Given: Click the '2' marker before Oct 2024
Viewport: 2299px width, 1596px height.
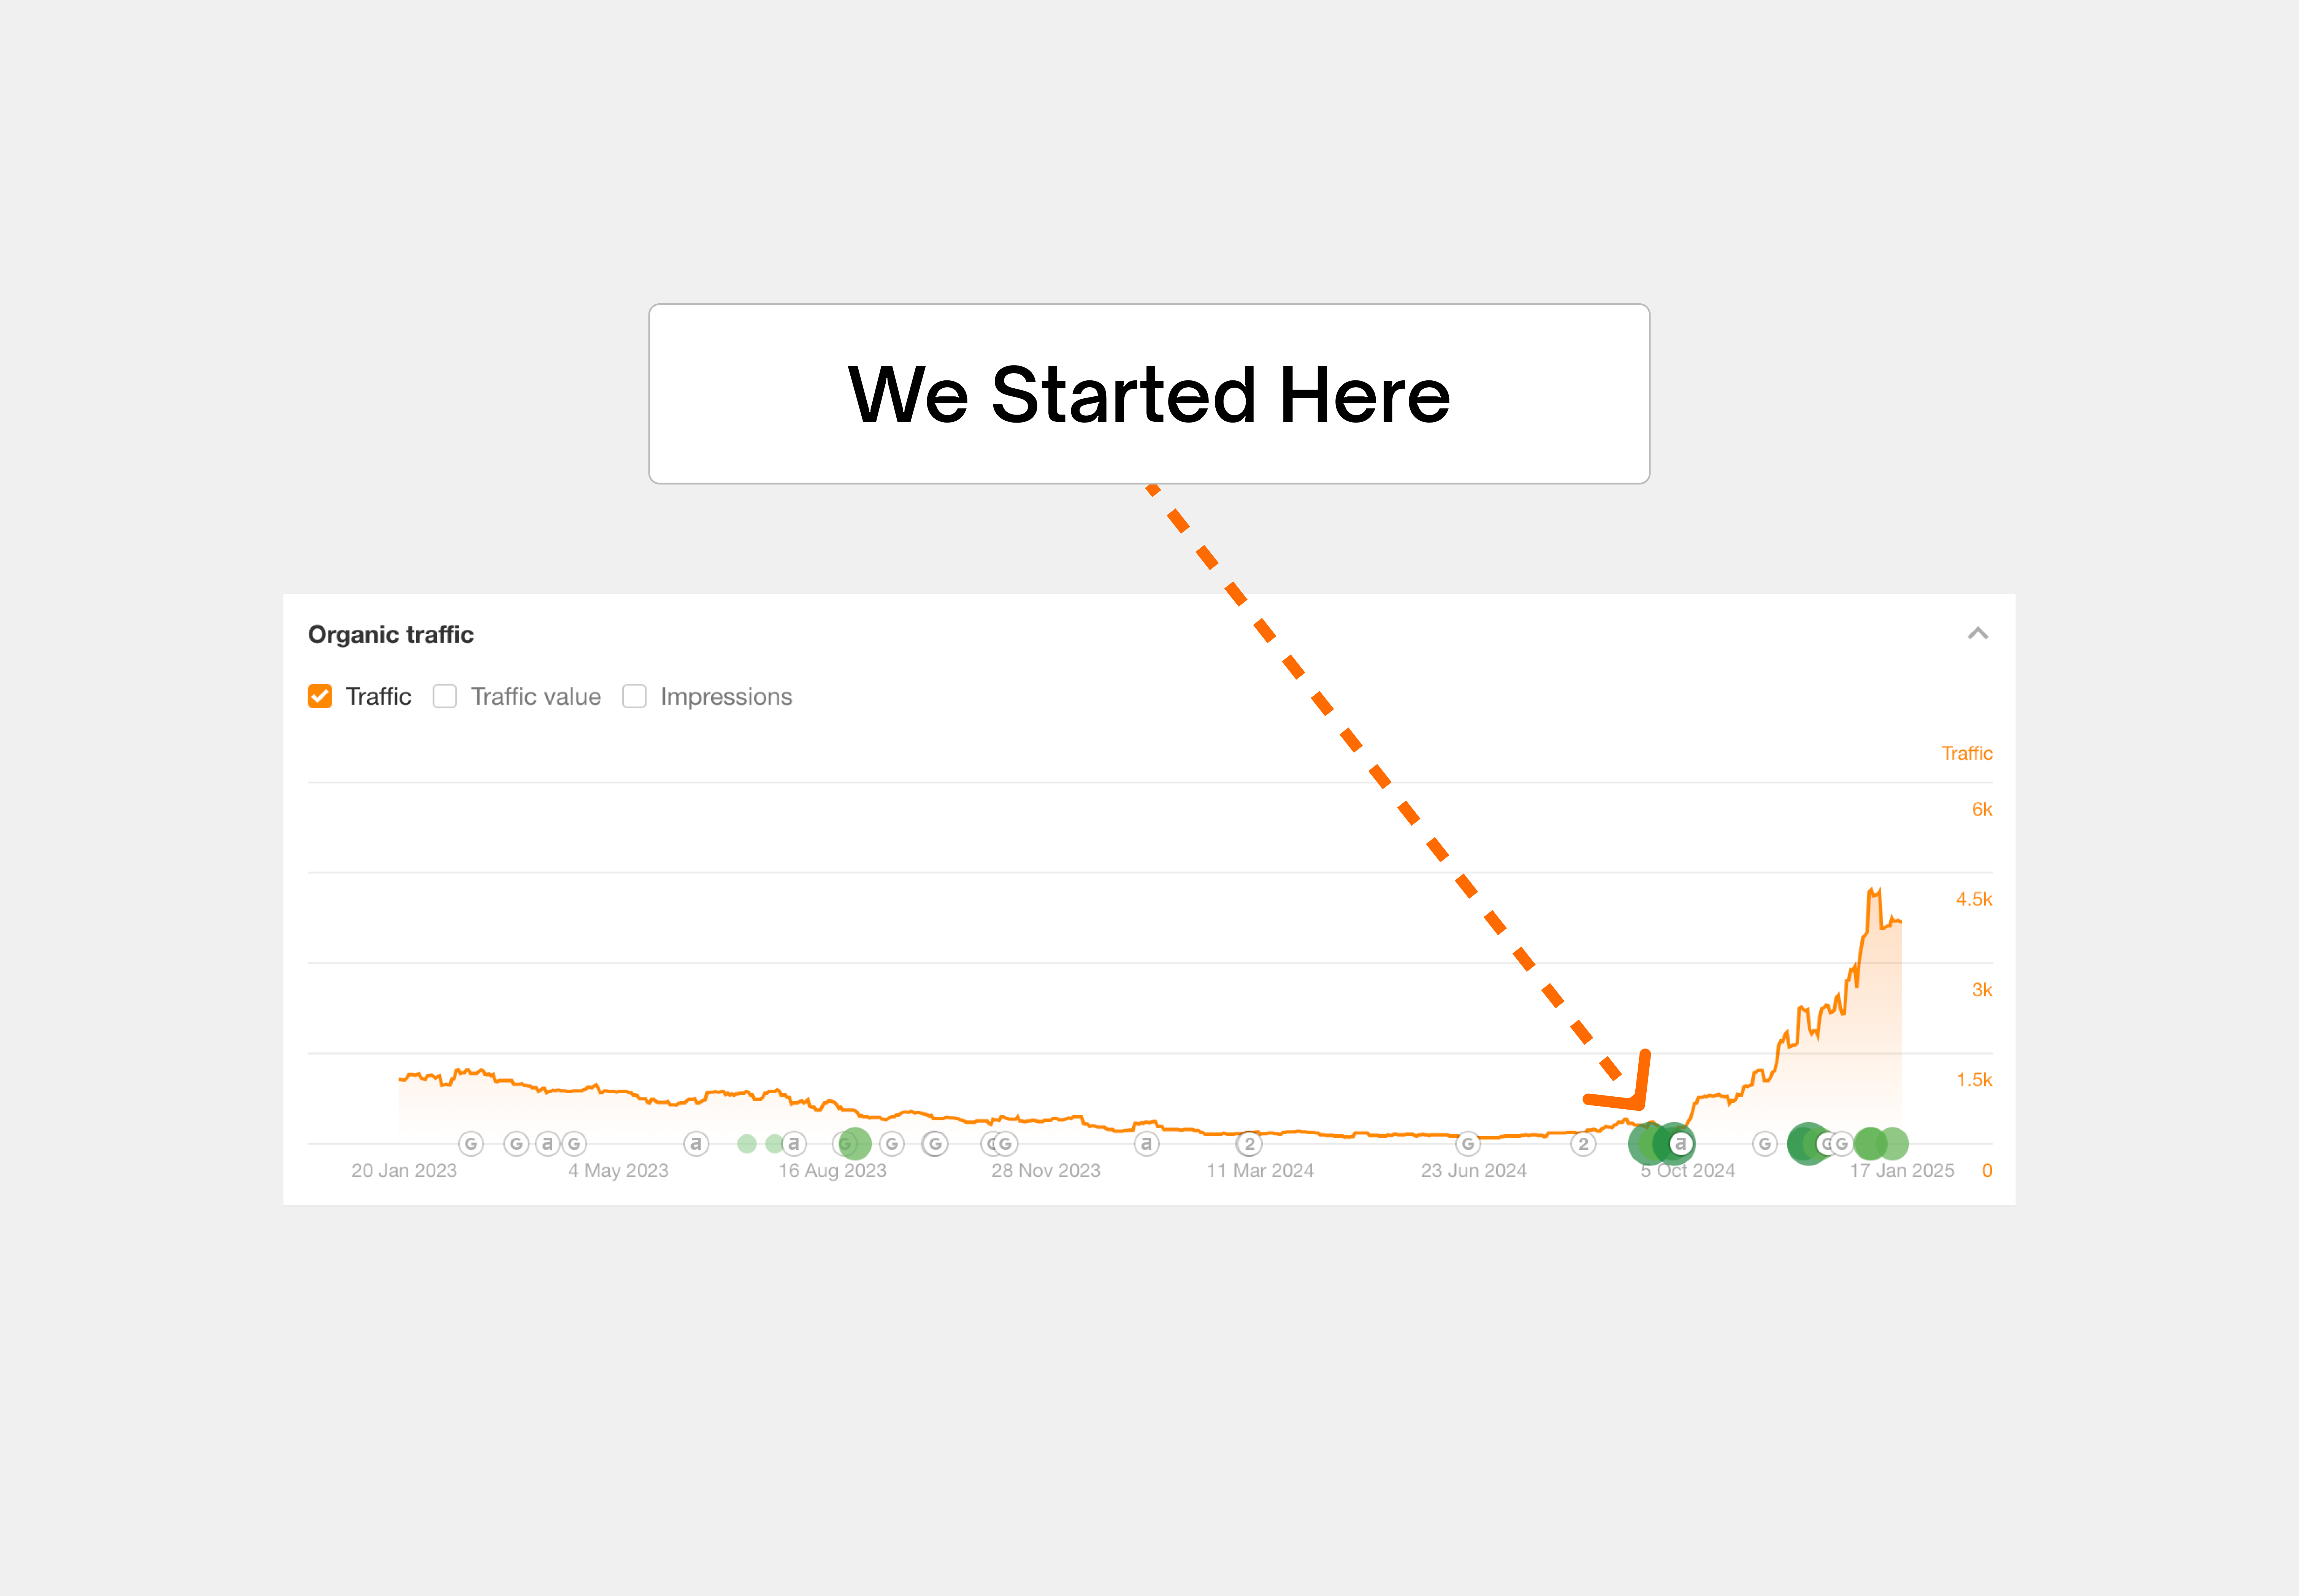Looking at the screenshot, I should pyautogui.click(x=1583, y=1143).
